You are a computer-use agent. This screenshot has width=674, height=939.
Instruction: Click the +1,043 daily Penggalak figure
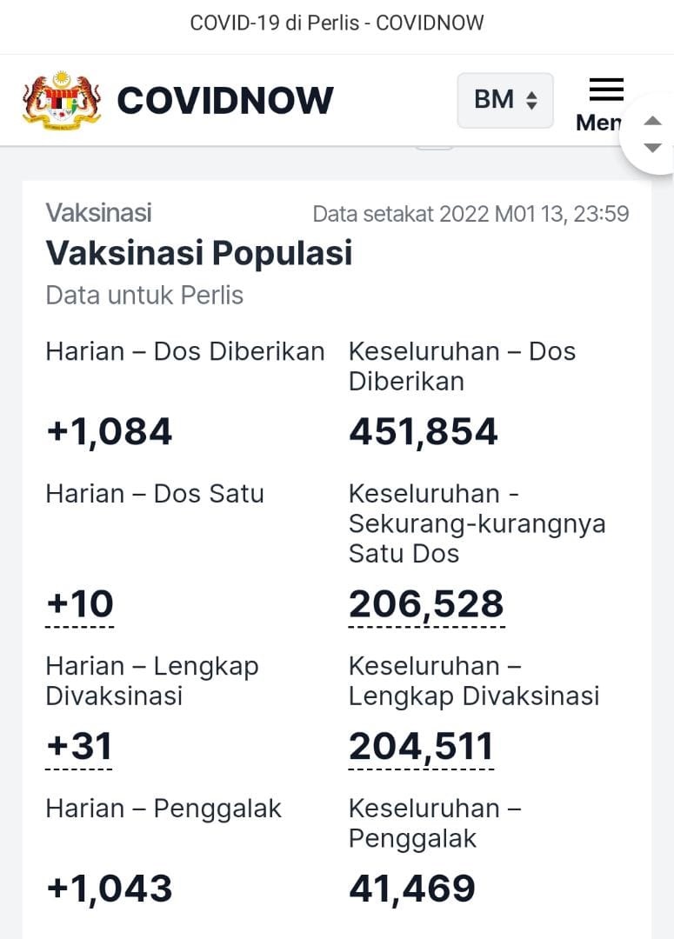pyautogui.click(x=110, y=889)
